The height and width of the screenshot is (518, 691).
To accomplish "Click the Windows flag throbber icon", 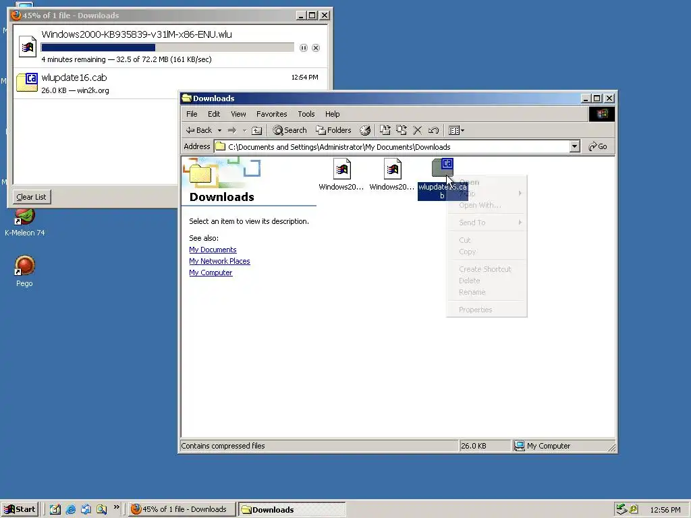I will [601, 114].
